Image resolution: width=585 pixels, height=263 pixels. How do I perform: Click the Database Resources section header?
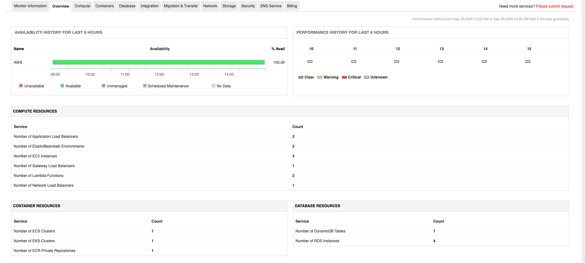(431, 206)
